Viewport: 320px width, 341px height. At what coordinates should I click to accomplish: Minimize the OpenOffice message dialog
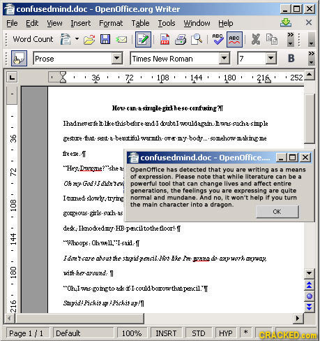pyautogui.click(x=281, y=157)
